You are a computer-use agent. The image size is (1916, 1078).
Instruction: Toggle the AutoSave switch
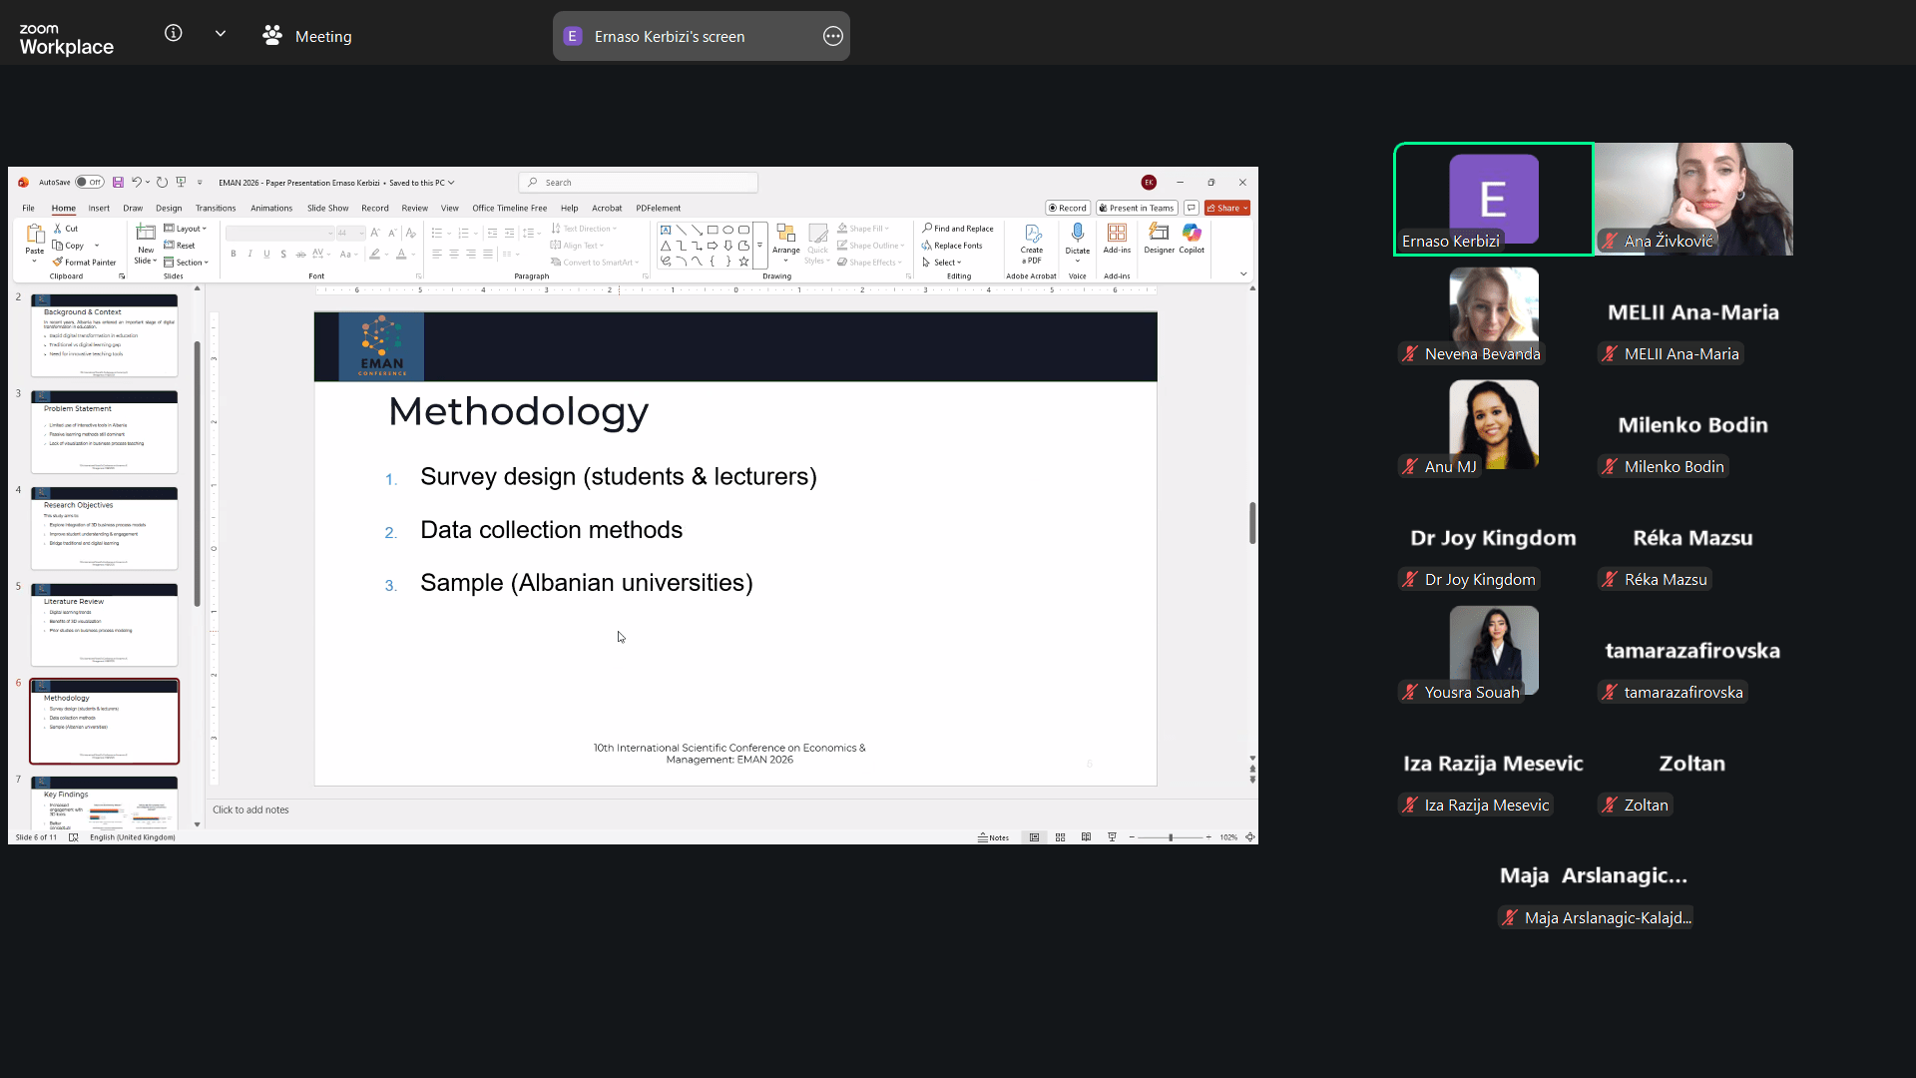click(89, 183)
